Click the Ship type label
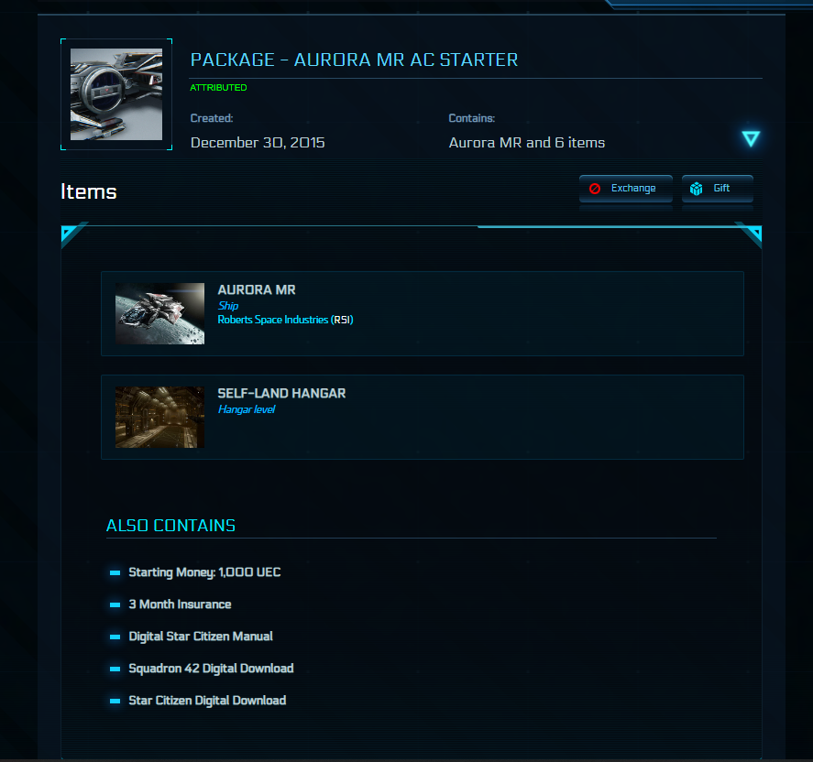 [228, 306]
